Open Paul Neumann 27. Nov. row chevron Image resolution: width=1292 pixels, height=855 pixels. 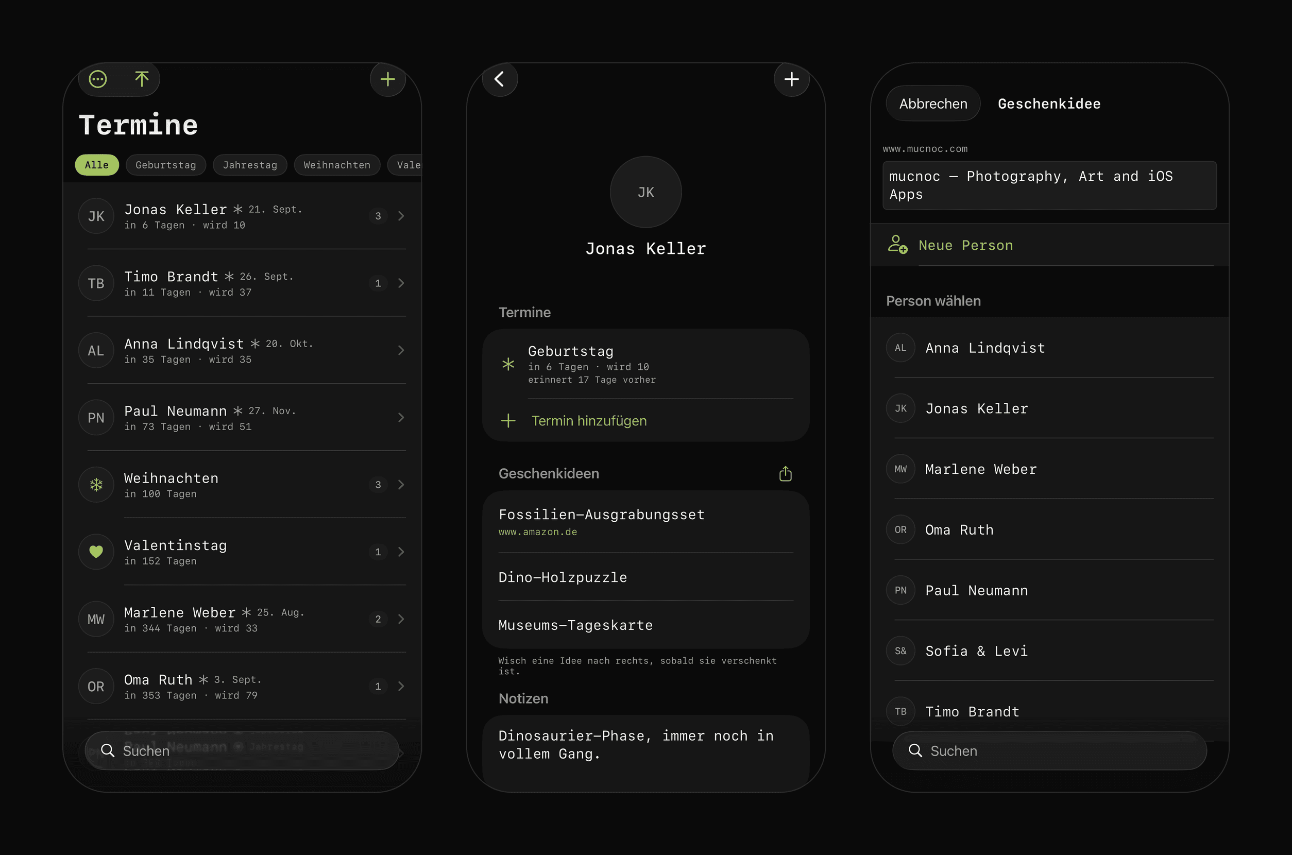tap(401, 417)
